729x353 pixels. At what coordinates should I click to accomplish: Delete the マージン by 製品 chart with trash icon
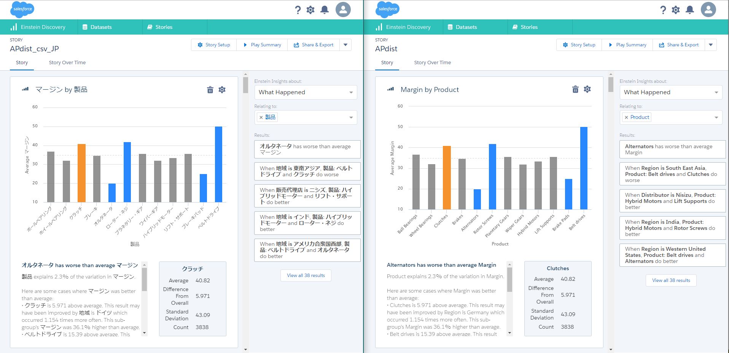tap(210, 90)
